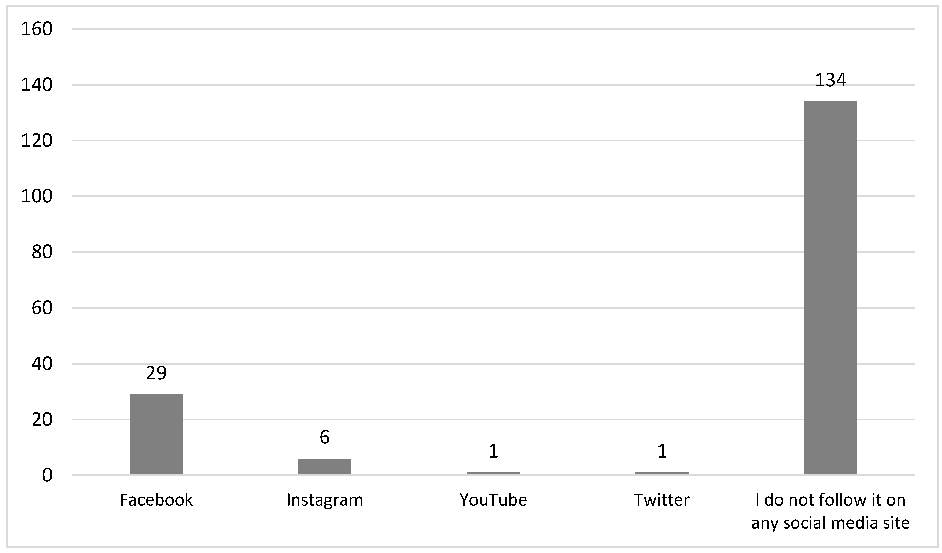This screenshot has width=942, height=553.
Task: Select the 160 value on the vertical axis
Action: pos(37,29)
